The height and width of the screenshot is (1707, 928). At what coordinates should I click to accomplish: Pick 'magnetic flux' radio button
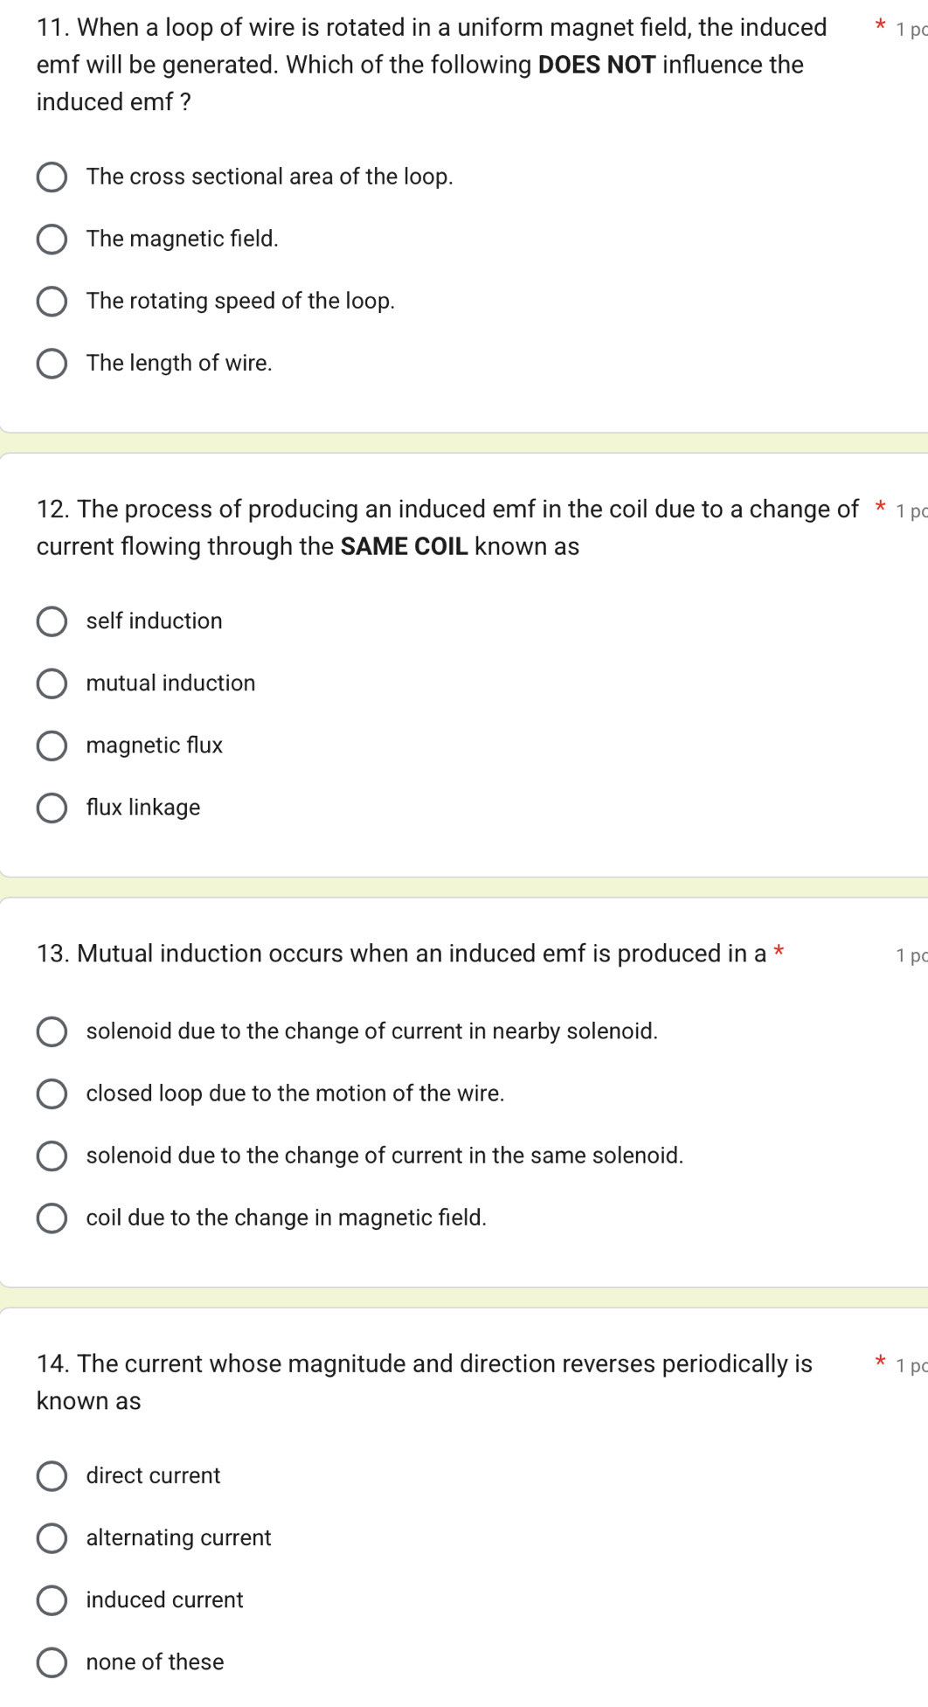pos(52,746)
